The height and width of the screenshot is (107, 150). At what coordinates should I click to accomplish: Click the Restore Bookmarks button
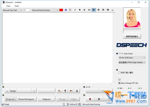26,99
